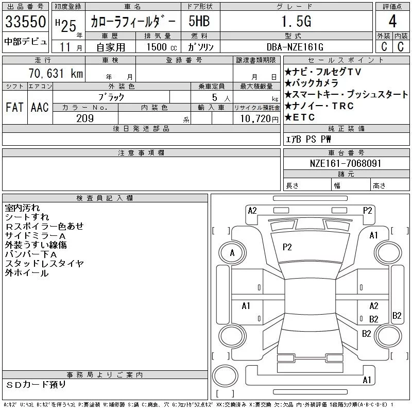This screenshot has height=412, width=412.
Task: Select the mileage value 70,631 km
Action: pos(55,74)
